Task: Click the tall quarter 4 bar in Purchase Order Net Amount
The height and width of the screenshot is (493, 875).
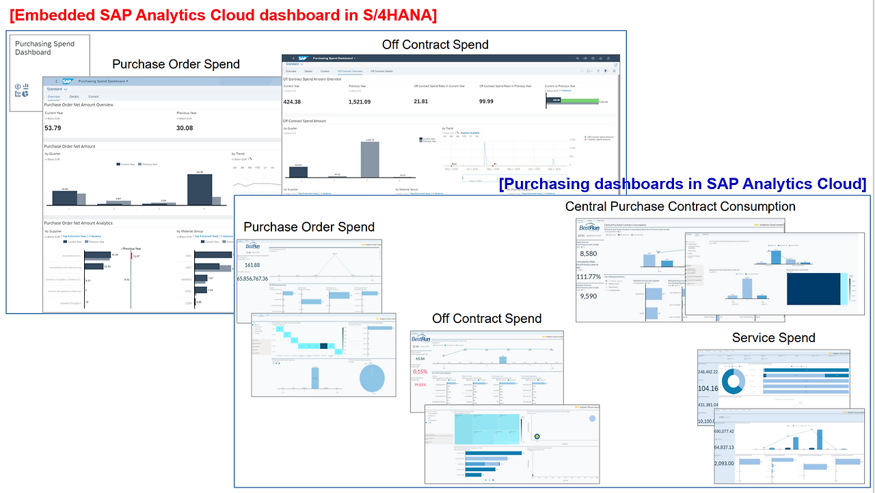Action: tap(200, 189)
